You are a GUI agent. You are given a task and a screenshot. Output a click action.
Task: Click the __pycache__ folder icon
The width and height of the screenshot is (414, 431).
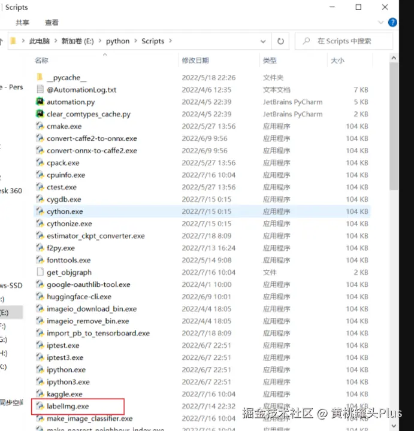click(40, 77)
